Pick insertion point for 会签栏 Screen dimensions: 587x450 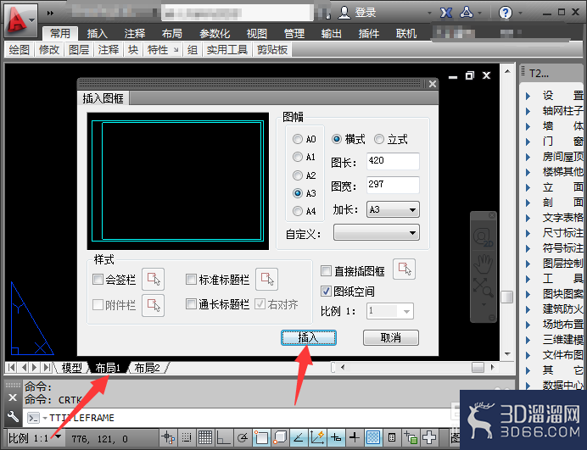click(154, 279)
